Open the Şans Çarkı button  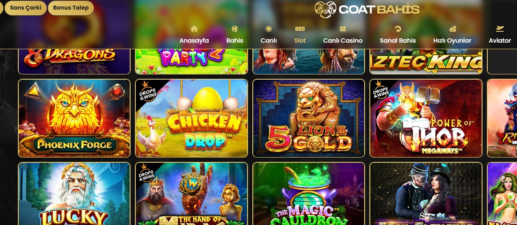[25, 7]
